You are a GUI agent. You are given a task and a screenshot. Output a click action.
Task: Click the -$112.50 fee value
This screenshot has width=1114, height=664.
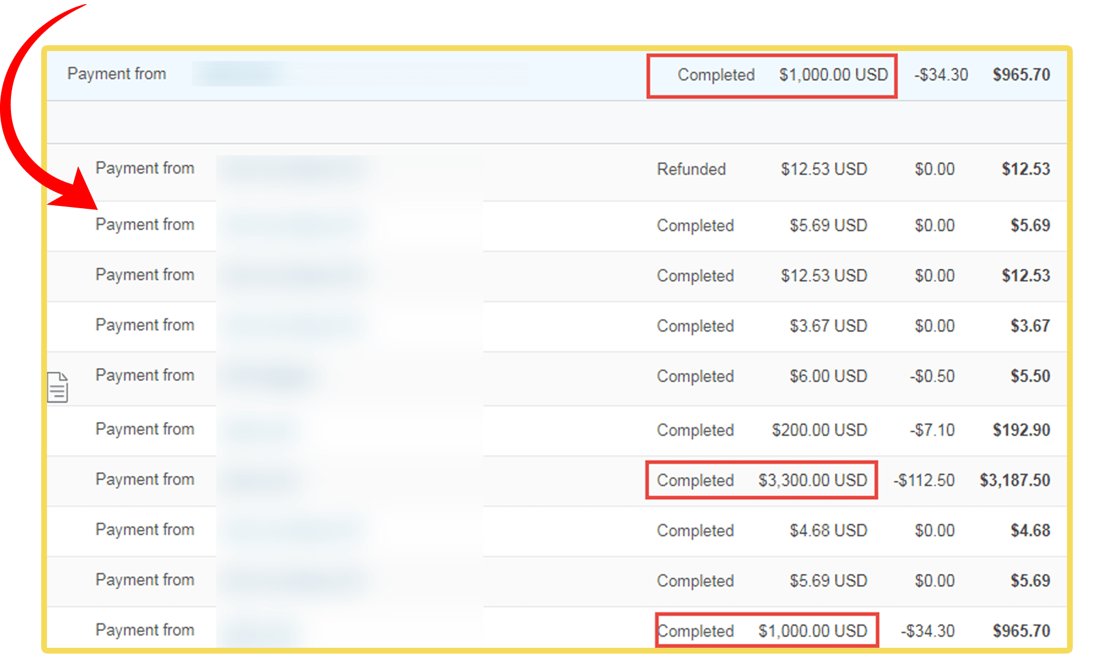pyautogui.click(x=924, y=480)
